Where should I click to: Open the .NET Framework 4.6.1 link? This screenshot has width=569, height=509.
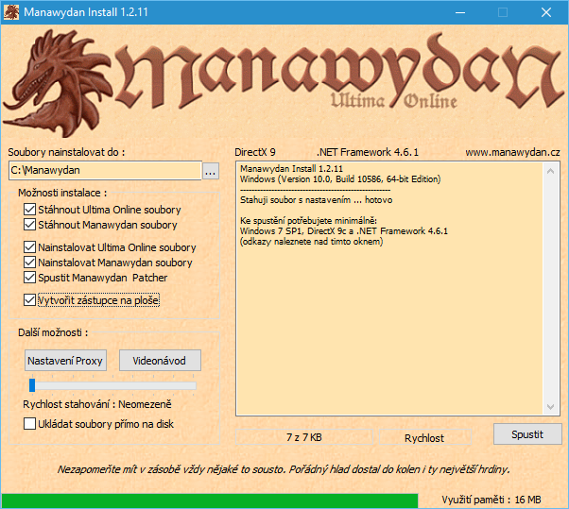[368, 152]
